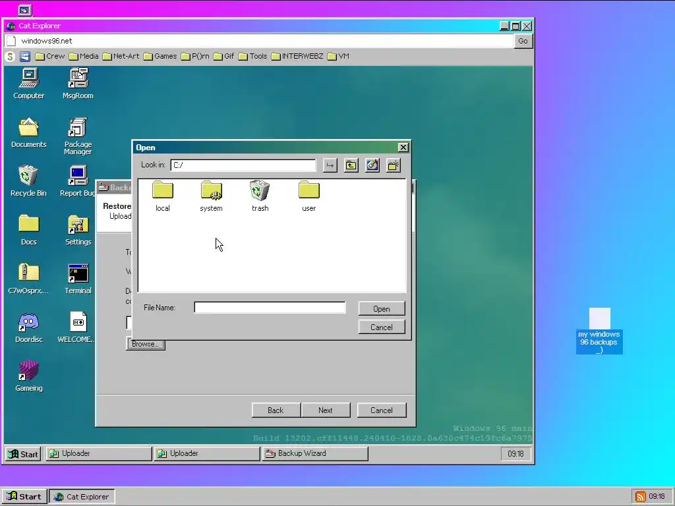Click Cancel in the Backup Wizard
Image resolution: width=675 pixels, height=506 pixels.
pyautogui.click(x=382, y=410)
